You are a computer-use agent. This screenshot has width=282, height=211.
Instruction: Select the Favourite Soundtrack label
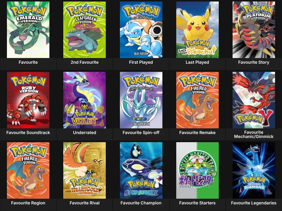click(28, 133)
